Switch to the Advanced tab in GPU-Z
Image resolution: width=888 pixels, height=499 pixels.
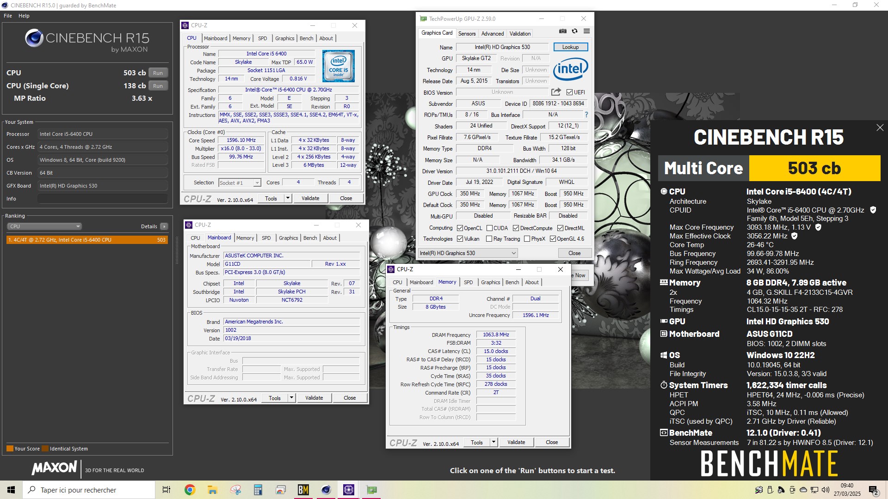(x=493, y=34)
